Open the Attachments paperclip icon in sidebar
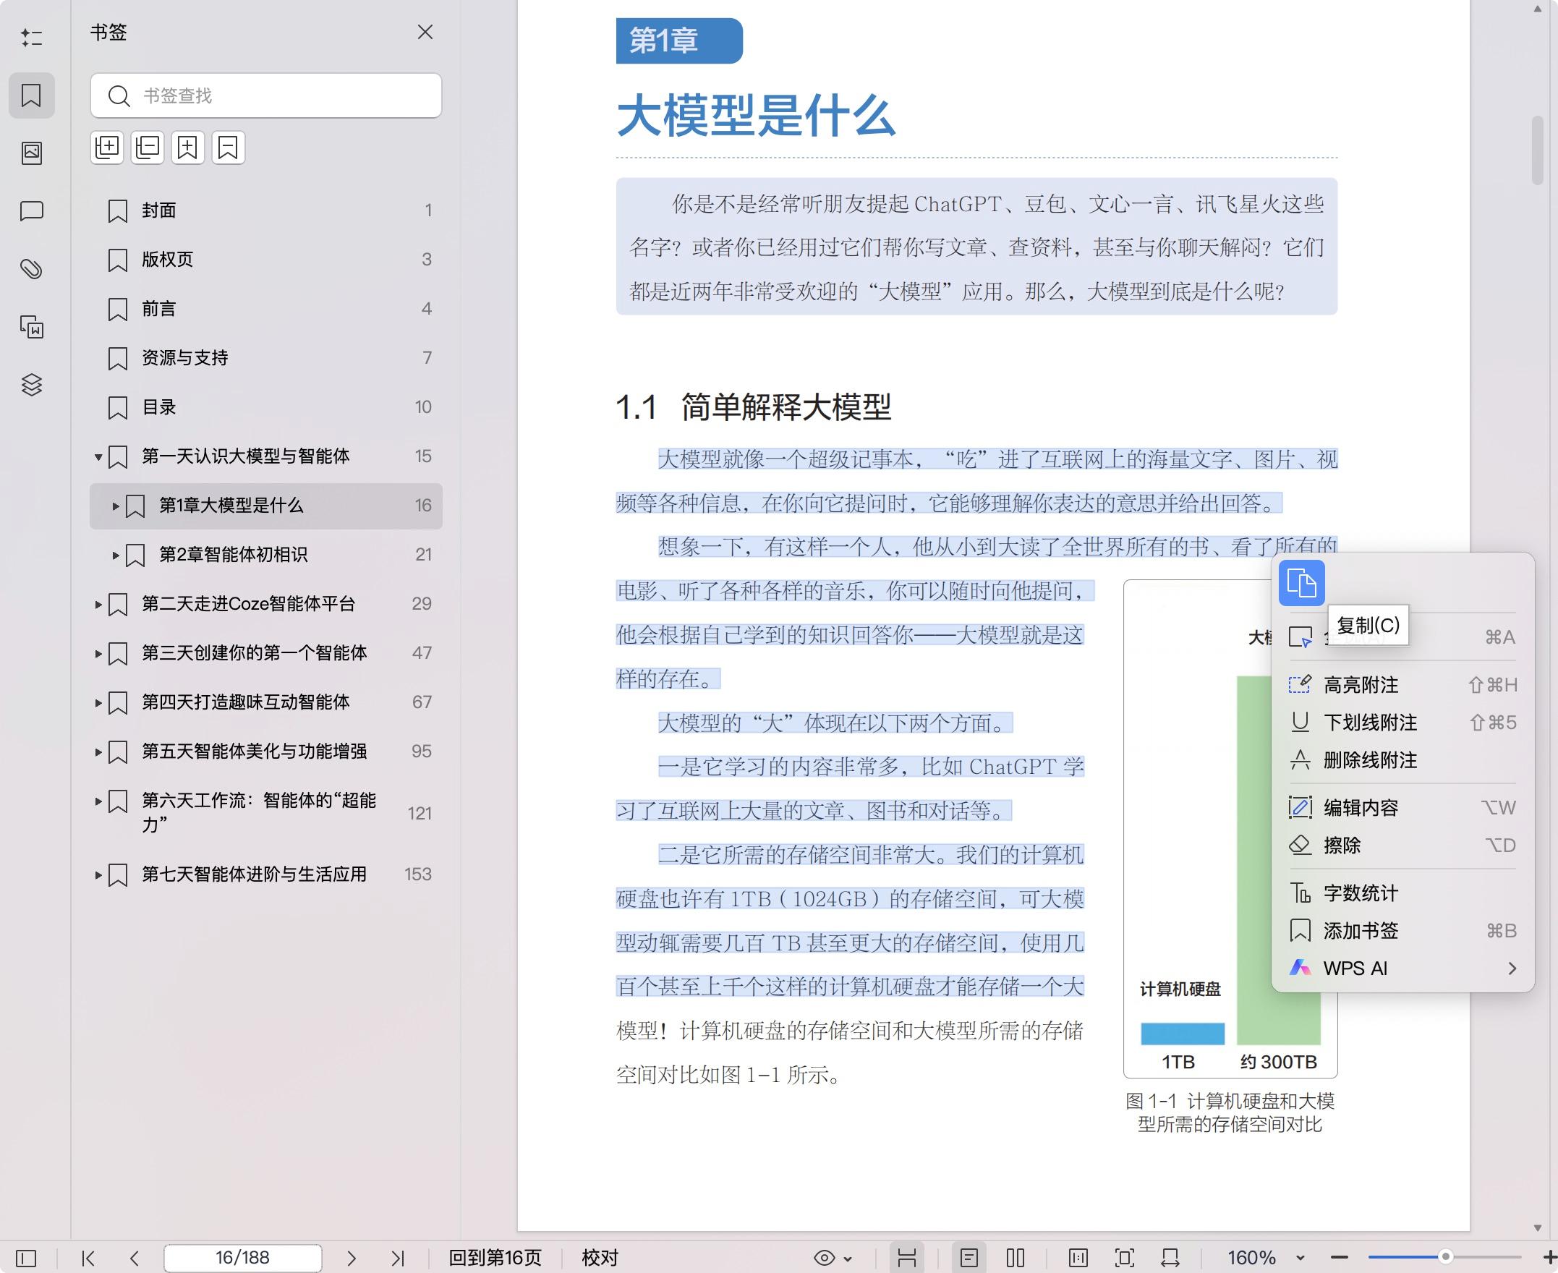Image resolution: width=1558 pixels, height=1273 pixels. (x=32, y=269)
